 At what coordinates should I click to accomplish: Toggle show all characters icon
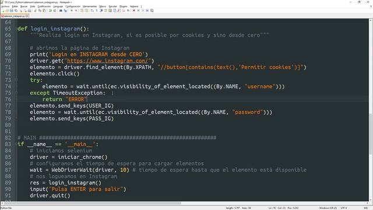(x=96, y=10)
